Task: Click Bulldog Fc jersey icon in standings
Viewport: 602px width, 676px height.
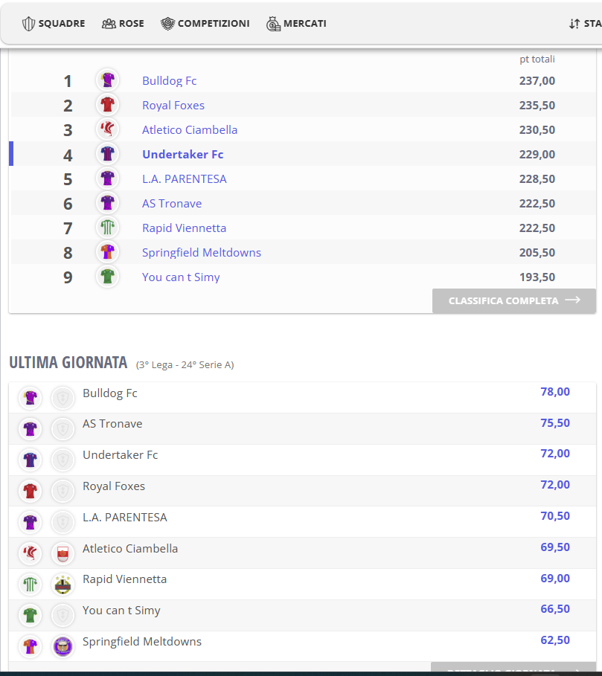Action: 107,80
